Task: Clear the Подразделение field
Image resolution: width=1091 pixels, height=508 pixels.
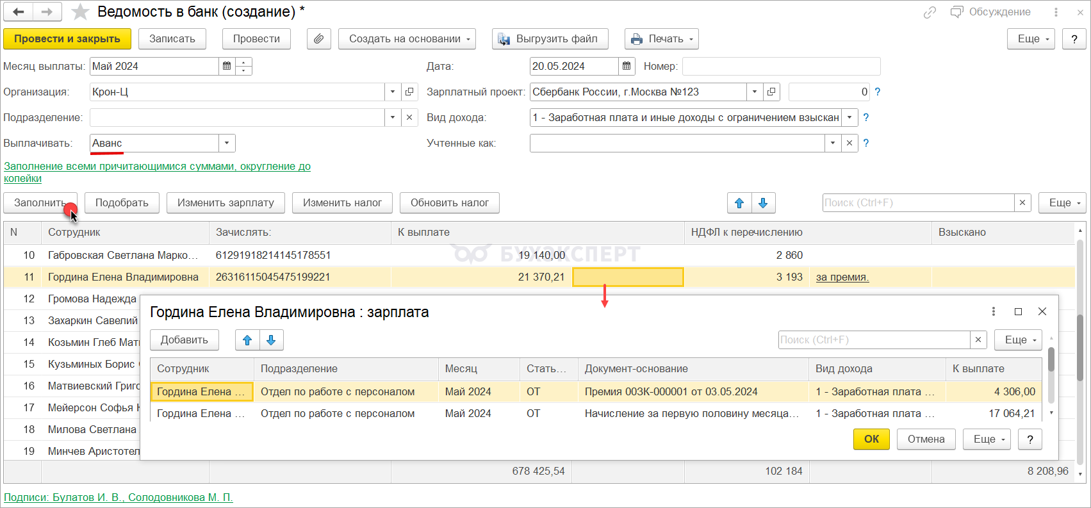Action: (x=409, y=117)
